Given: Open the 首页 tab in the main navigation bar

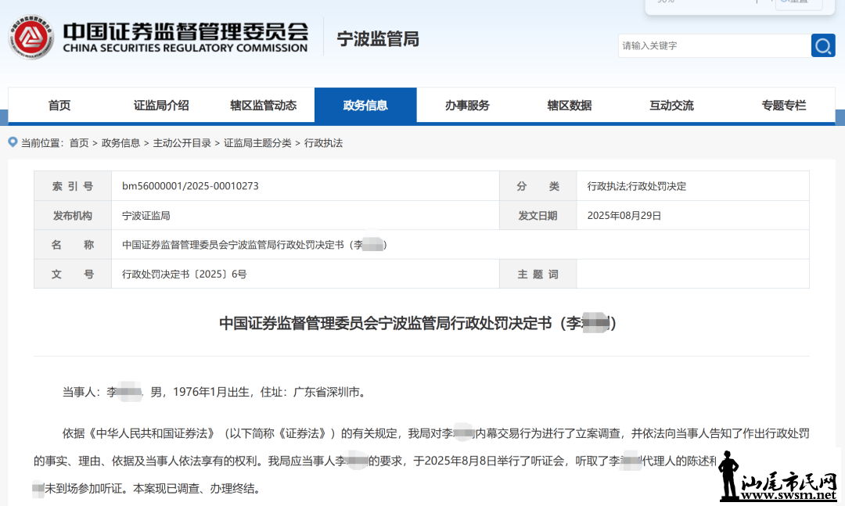Looking at the screenshot, I should click(59, 106).
